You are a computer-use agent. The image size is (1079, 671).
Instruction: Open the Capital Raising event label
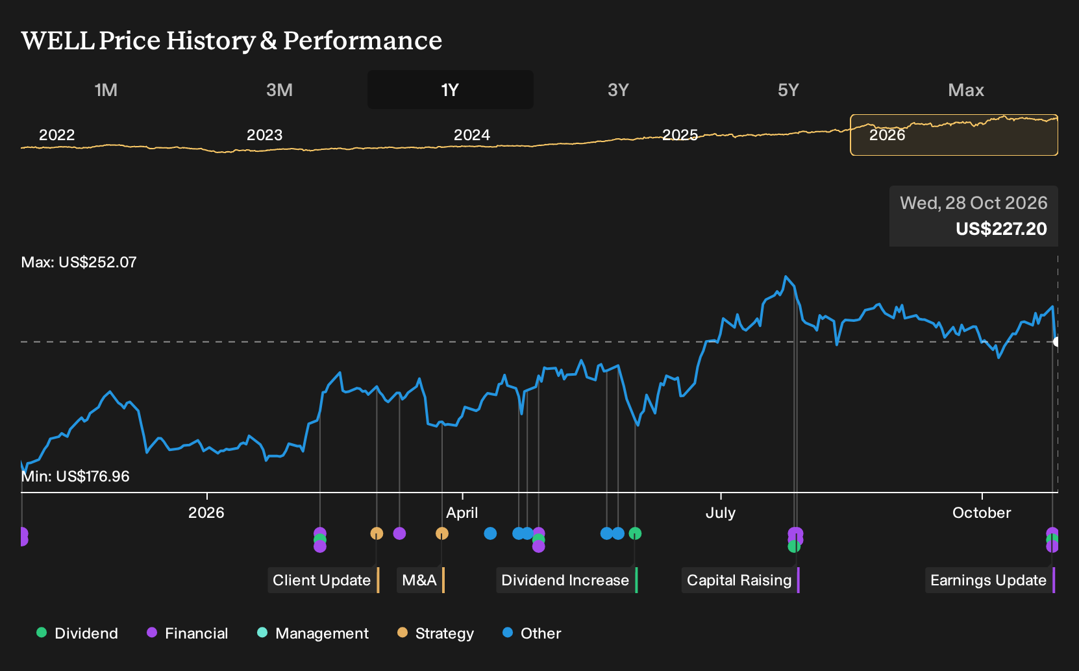pyautogui.click(x=740, y=580)
